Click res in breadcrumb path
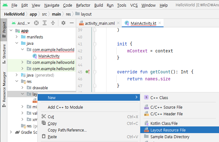This screenshot has height=142, width=219. pos(69,14)
